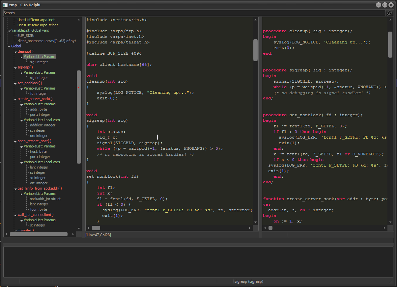Collapse the create_server_sock() node

click(15, 99)
